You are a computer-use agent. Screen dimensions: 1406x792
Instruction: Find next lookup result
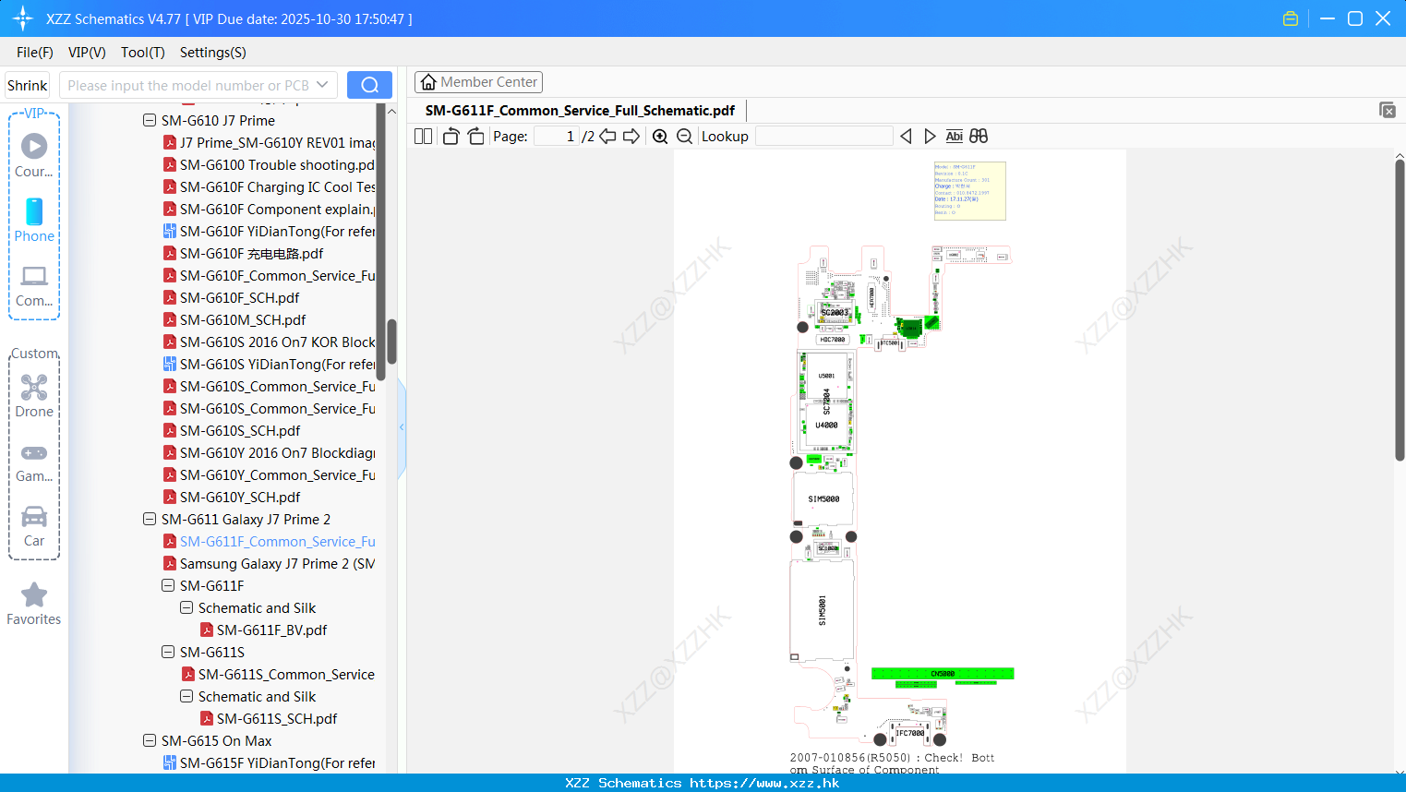(x=930, y=136)
